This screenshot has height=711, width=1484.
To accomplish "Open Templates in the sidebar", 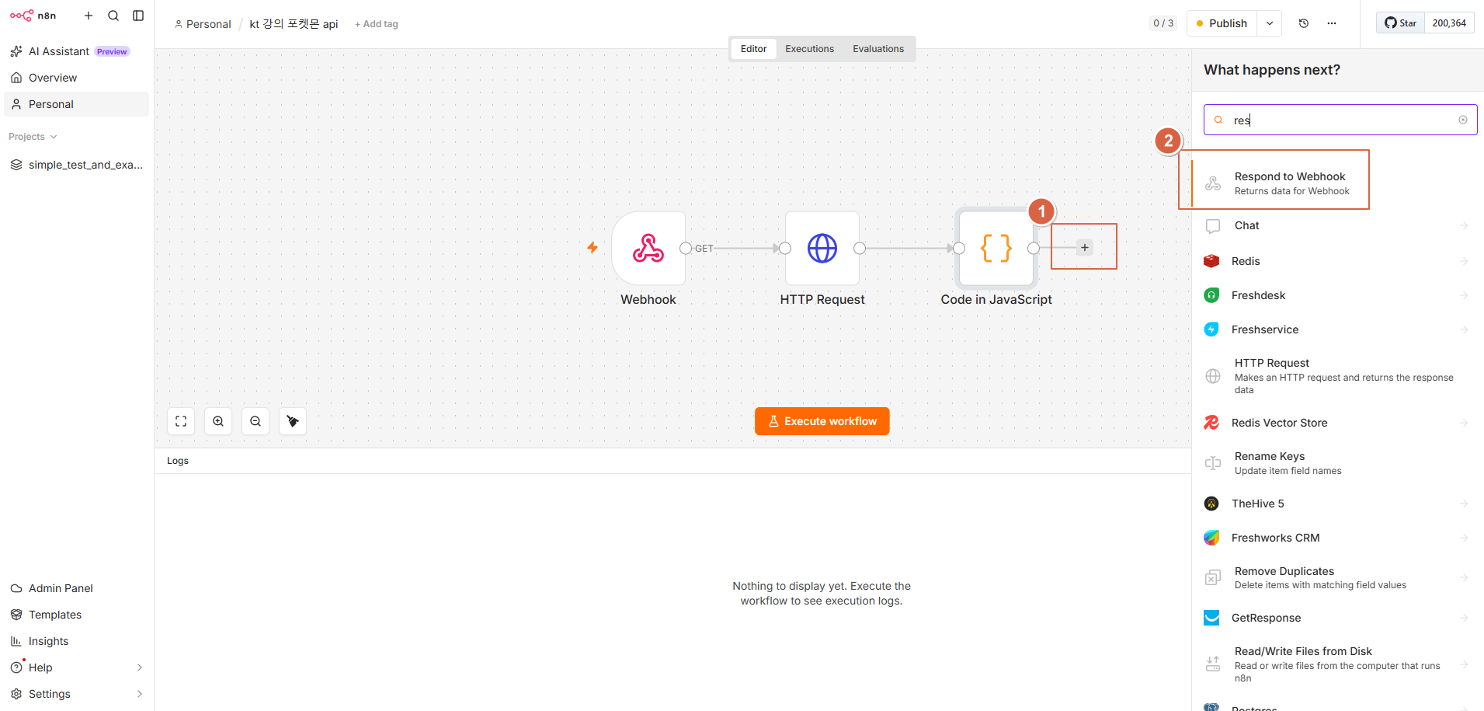I will click(x=76, y=615).
